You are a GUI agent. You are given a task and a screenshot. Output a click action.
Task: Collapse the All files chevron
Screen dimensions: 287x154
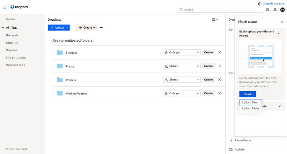click(x=3, y=28)
